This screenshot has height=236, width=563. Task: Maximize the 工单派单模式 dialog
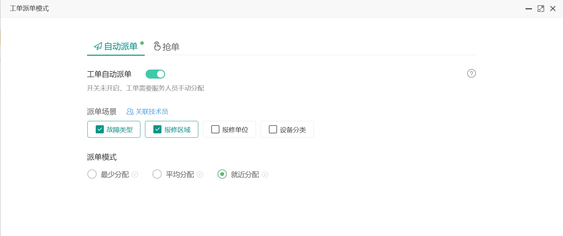point(541,9)
